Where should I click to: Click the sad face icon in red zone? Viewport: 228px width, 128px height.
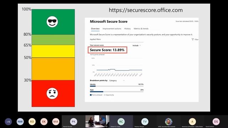[x=52, y=94]
